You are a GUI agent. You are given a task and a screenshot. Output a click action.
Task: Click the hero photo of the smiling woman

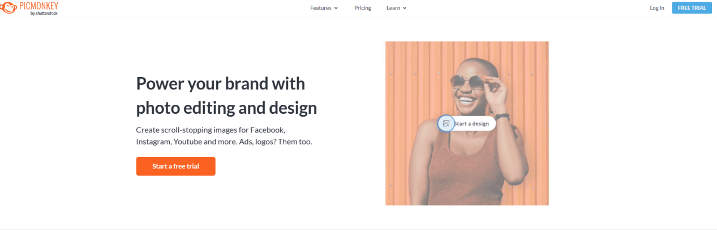tap(467, 123)
